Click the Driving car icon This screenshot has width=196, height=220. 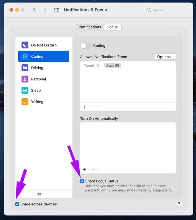tap(25, 68)
